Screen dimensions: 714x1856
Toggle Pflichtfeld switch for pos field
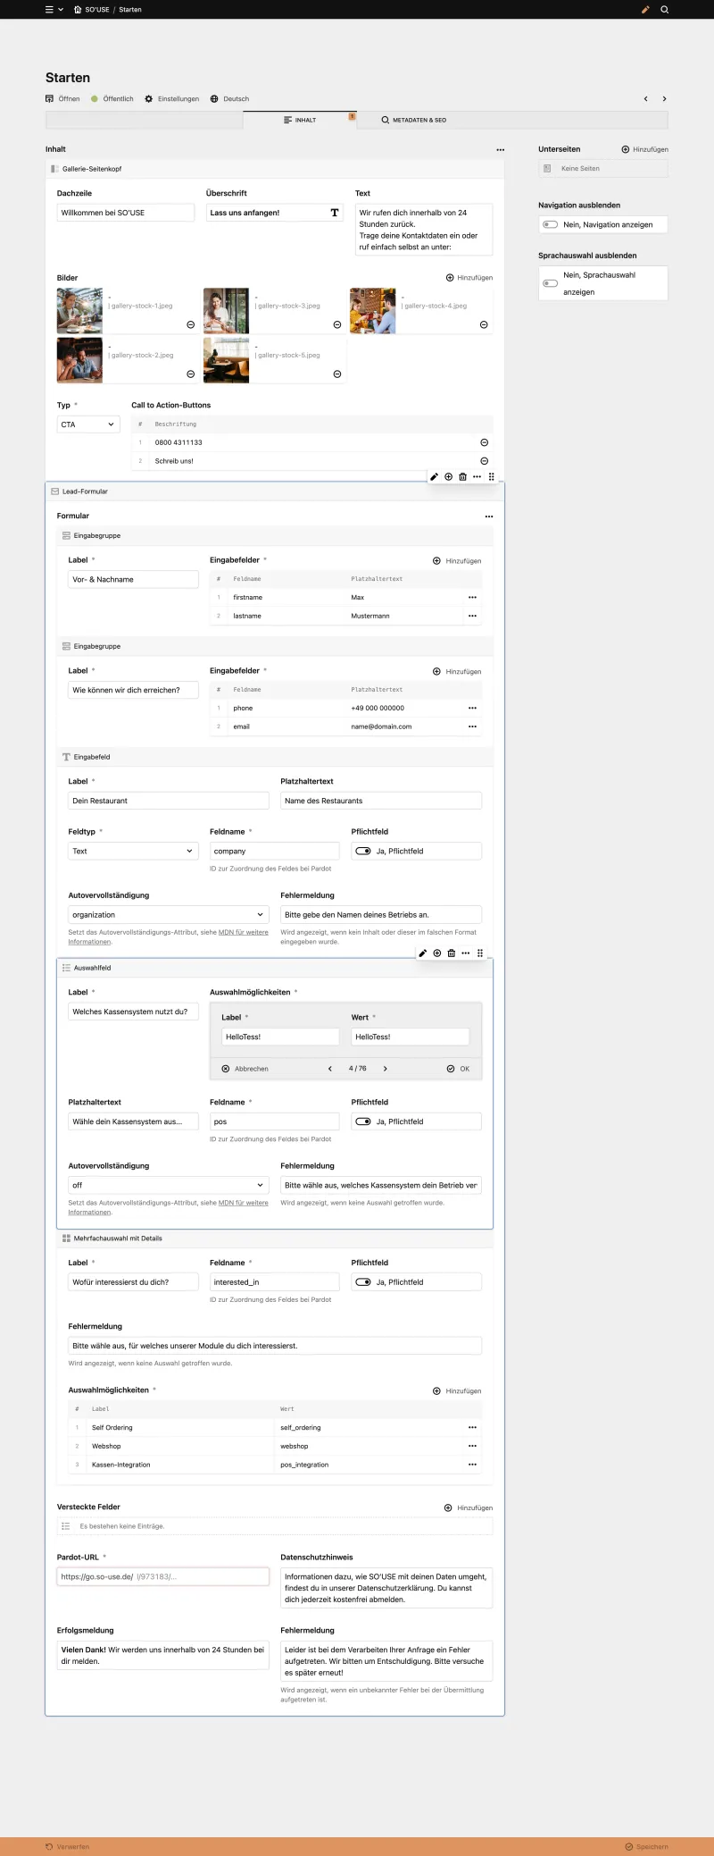[x=363, y=1121]
